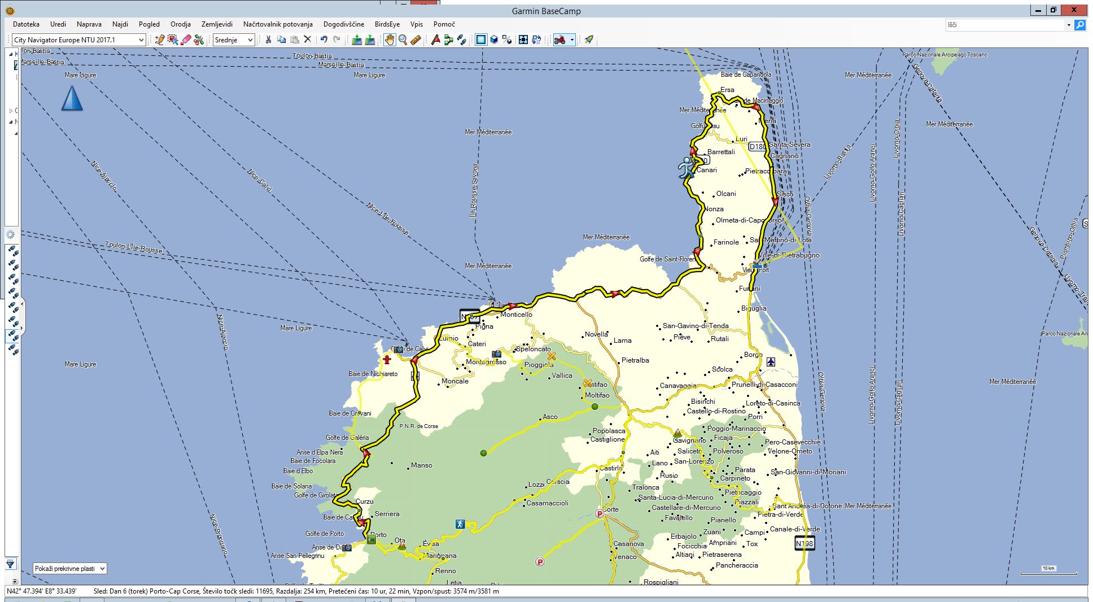Open Garmin Adventures rocket icon
The width and height of the screenshot is (1093, 602).
tap(589, 40)
